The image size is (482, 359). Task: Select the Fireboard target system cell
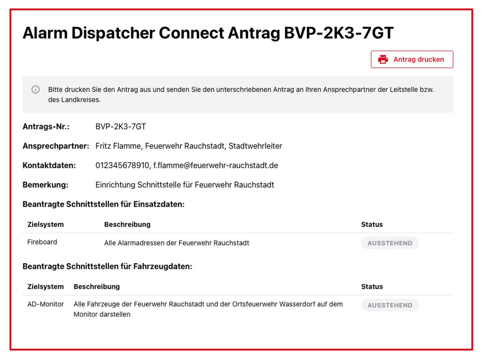click(x=42, y=242)
